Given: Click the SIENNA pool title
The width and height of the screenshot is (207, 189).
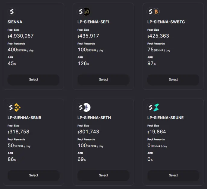Looking at the screenshot, I should (15, 22).
